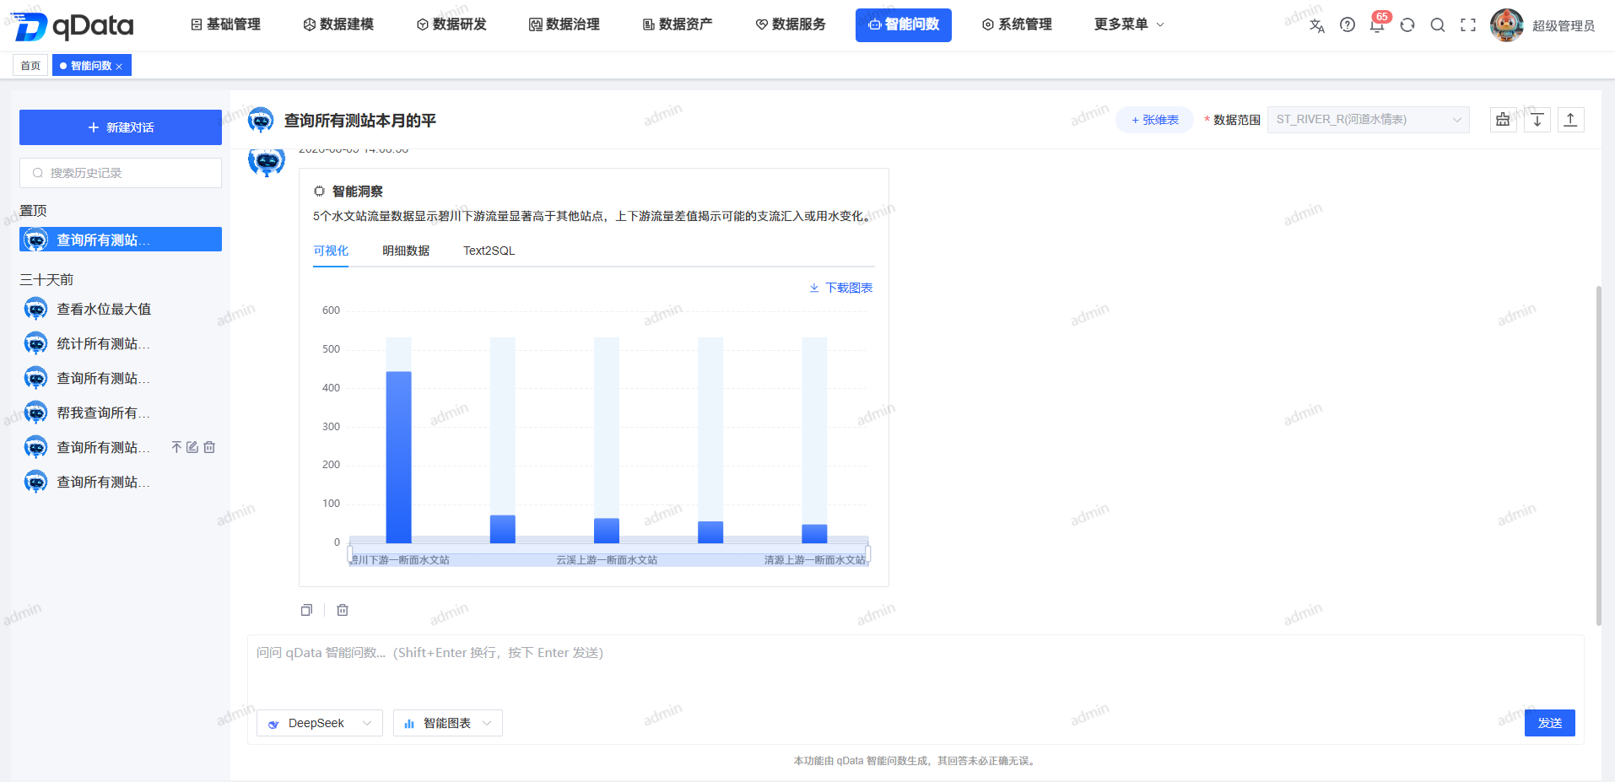Delete this answer with the trash icon
Viewport: 1615px width, 782px height.
343,610
